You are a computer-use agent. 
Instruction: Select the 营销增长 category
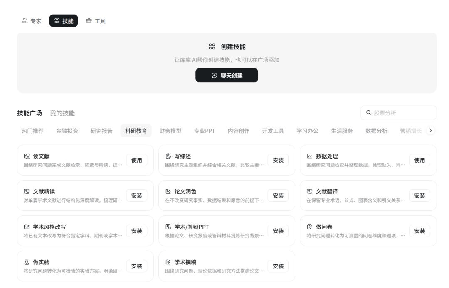click(411, 131)
